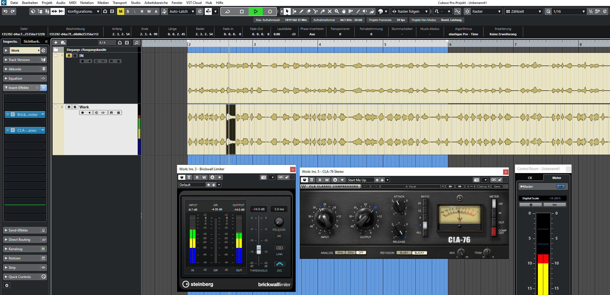Click the Record circle transport button

[270, 12]
